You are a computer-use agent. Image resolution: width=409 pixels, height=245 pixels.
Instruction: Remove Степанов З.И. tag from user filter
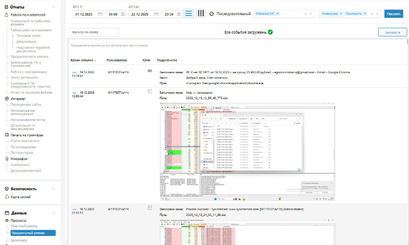[278, 14]
